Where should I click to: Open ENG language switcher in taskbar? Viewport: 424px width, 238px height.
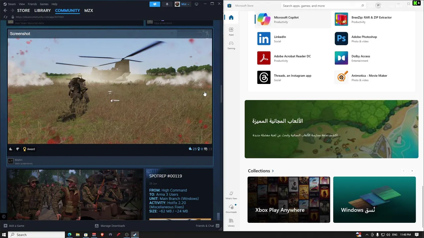tap(395, 235)
